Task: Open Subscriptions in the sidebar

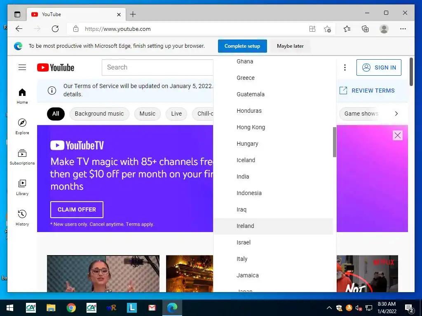Action: click(22, 157)
